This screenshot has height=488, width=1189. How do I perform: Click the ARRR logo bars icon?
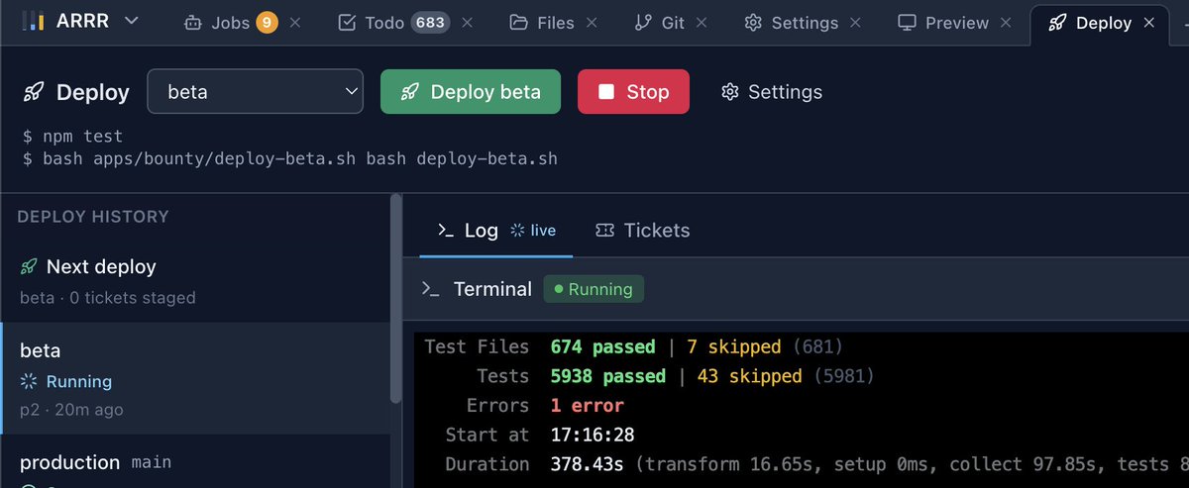[x=34, y=21]
